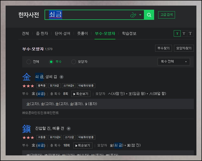Click the 읽기8급 tag
The height and width of the screenshot is (161, 202).
coord(55,86)
